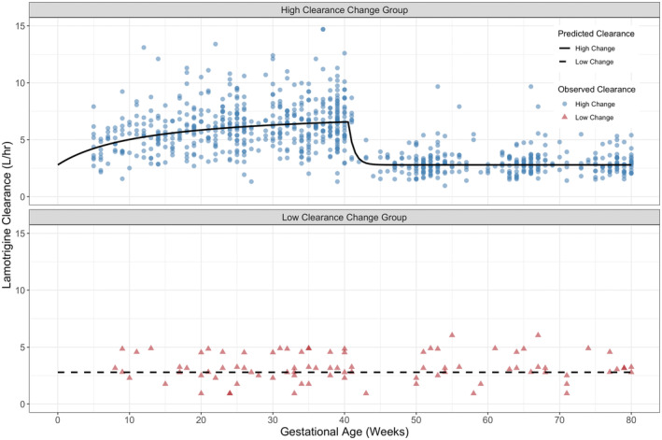Viewport: 662px width, 440px height.
Task: Click the blue circle High Change legend marker
Action: (x=562, y=106)
